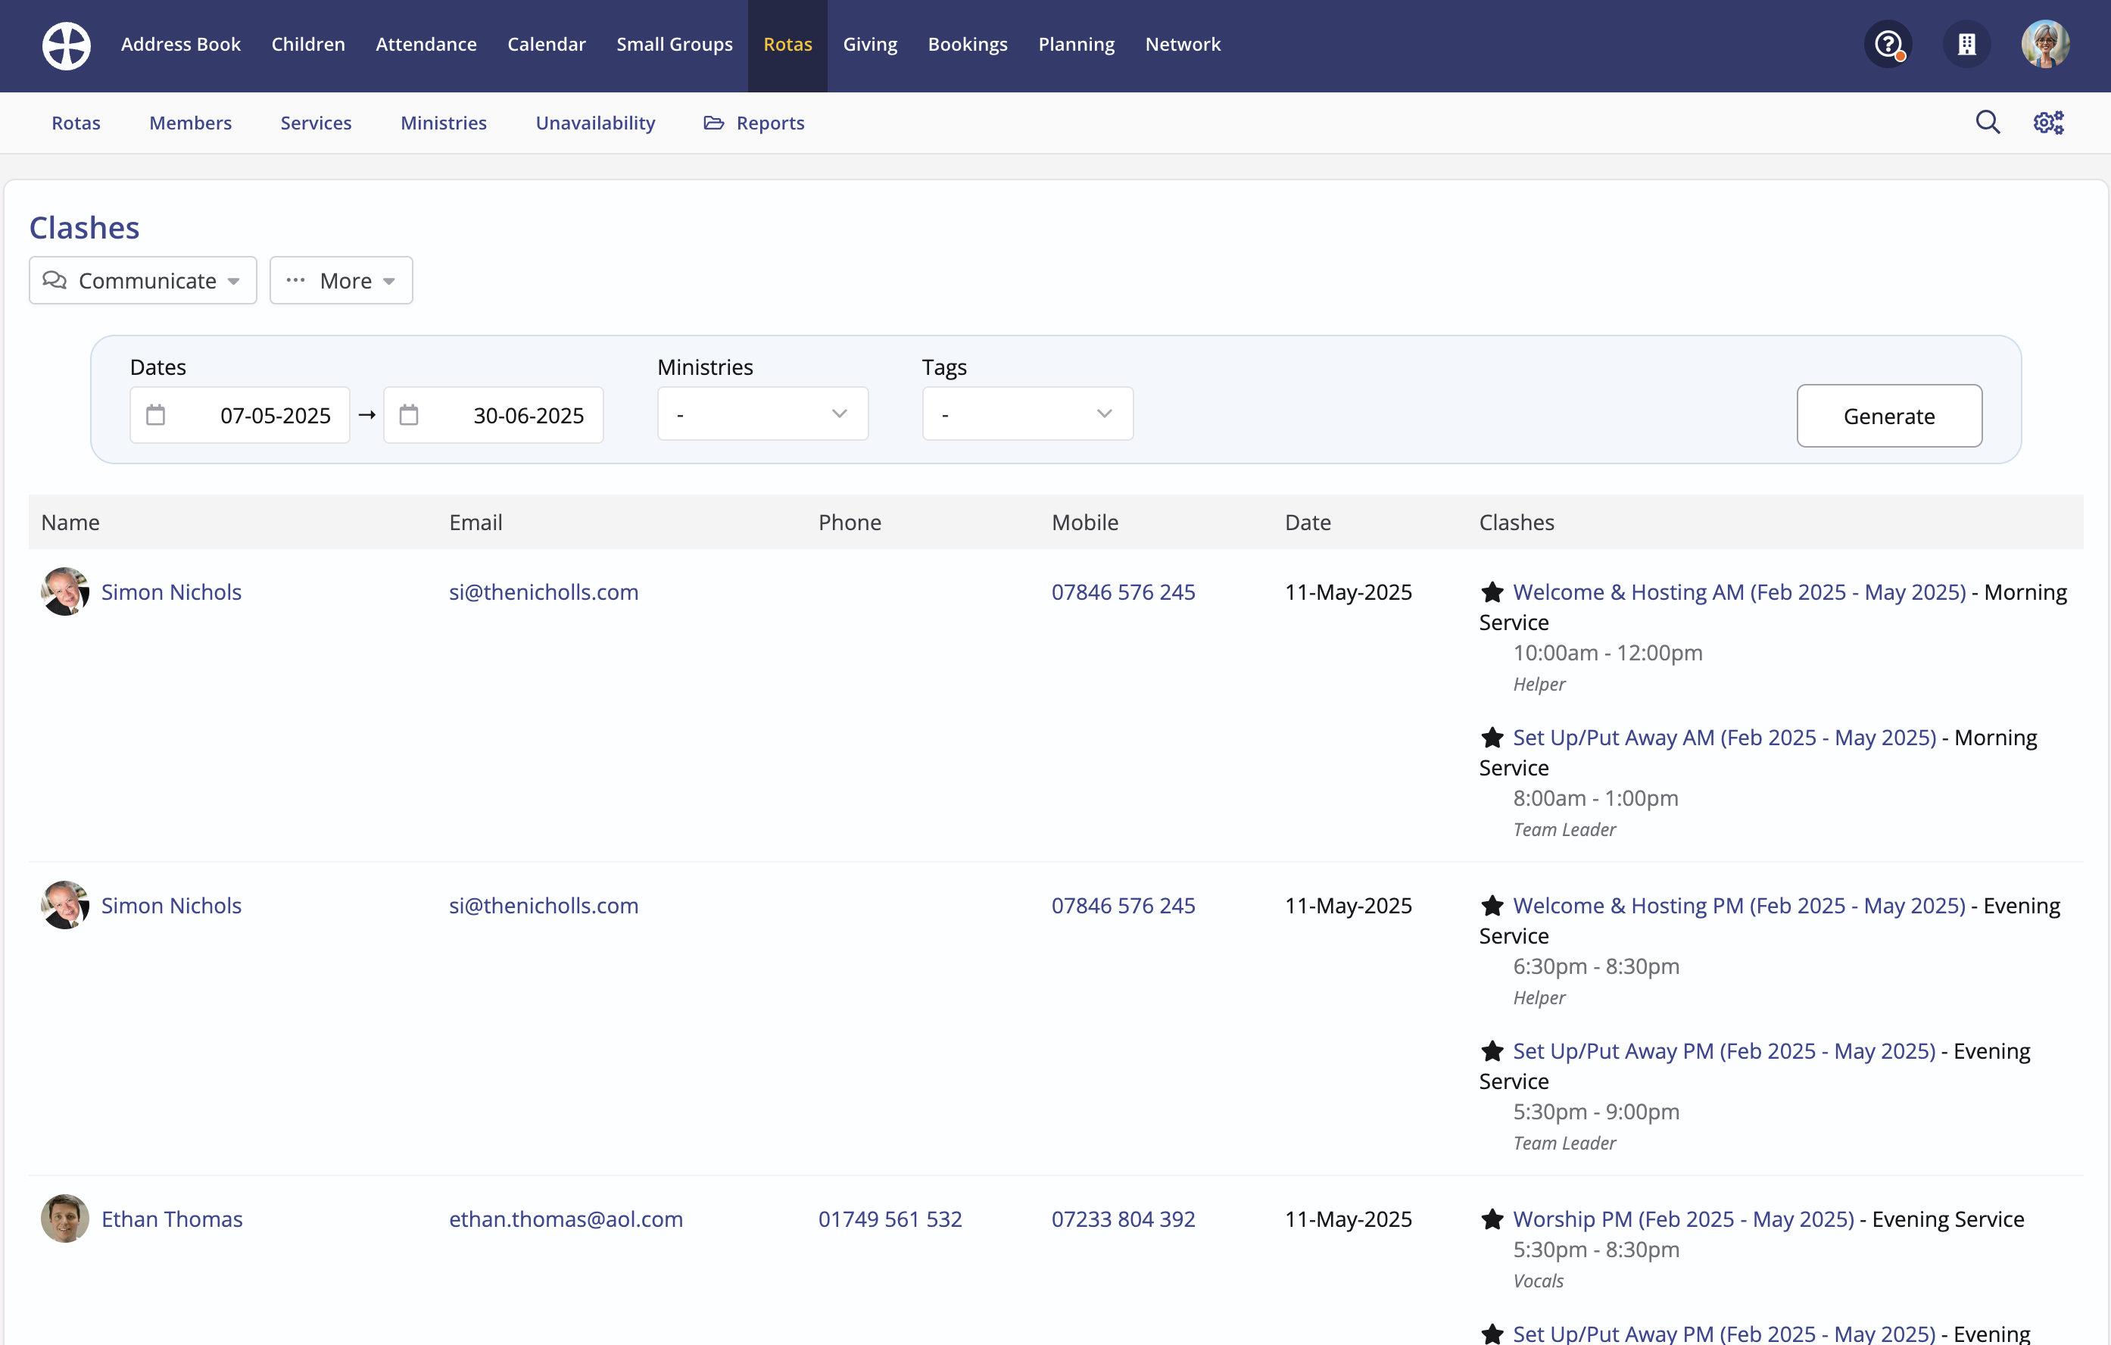Viewport: 2111px width, 1345px height.
Task: Switch to the Rotas sub-tab
Action: 76,123
